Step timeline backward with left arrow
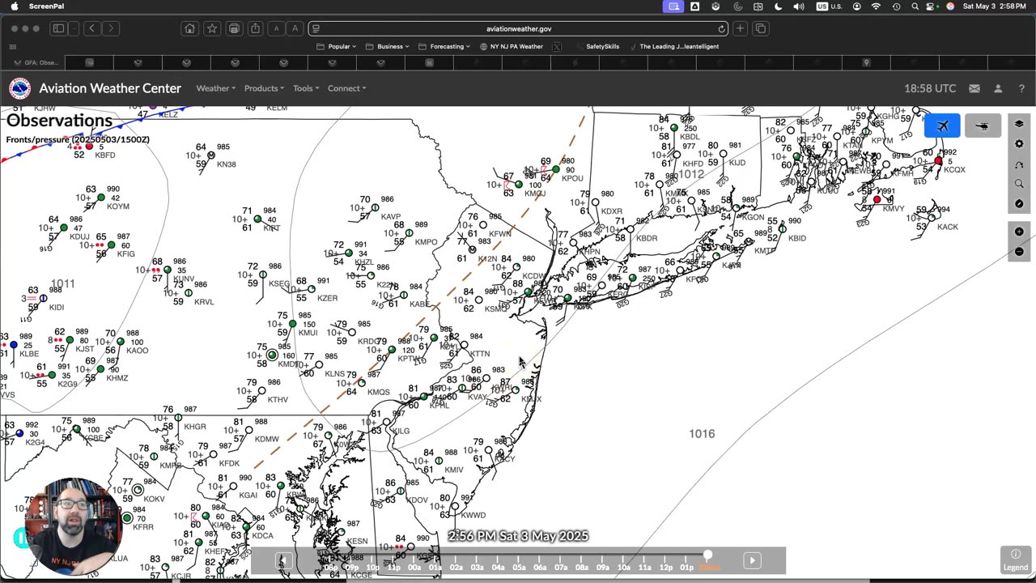1036x583 pixels. tap(282, 560)
